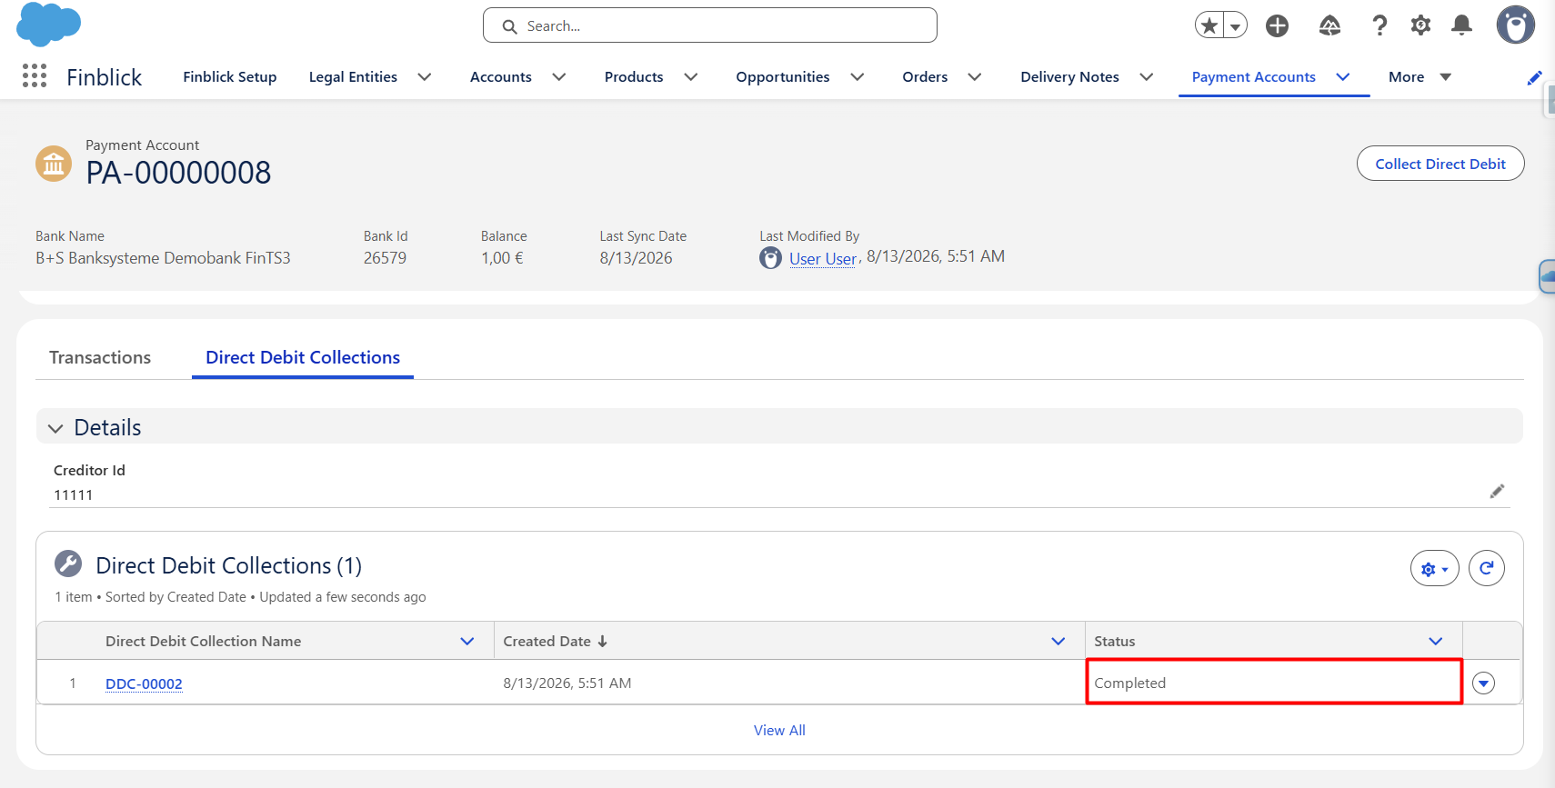
Task: Select the 8/13/2026, 5:51 AM created date cell
Action: pyautogui.click(x=567, y=683)
